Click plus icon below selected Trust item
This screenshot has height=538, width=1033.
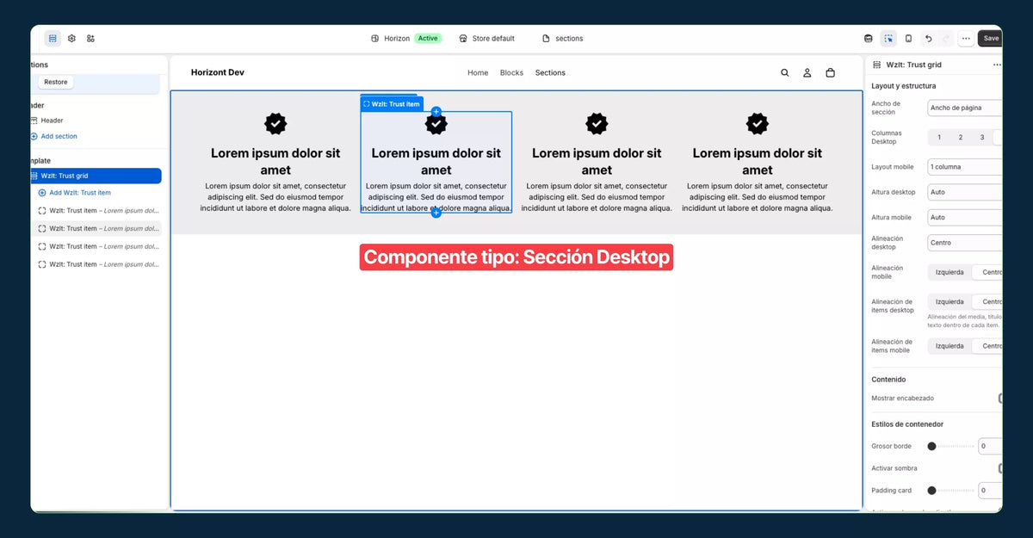pos(436,213)
